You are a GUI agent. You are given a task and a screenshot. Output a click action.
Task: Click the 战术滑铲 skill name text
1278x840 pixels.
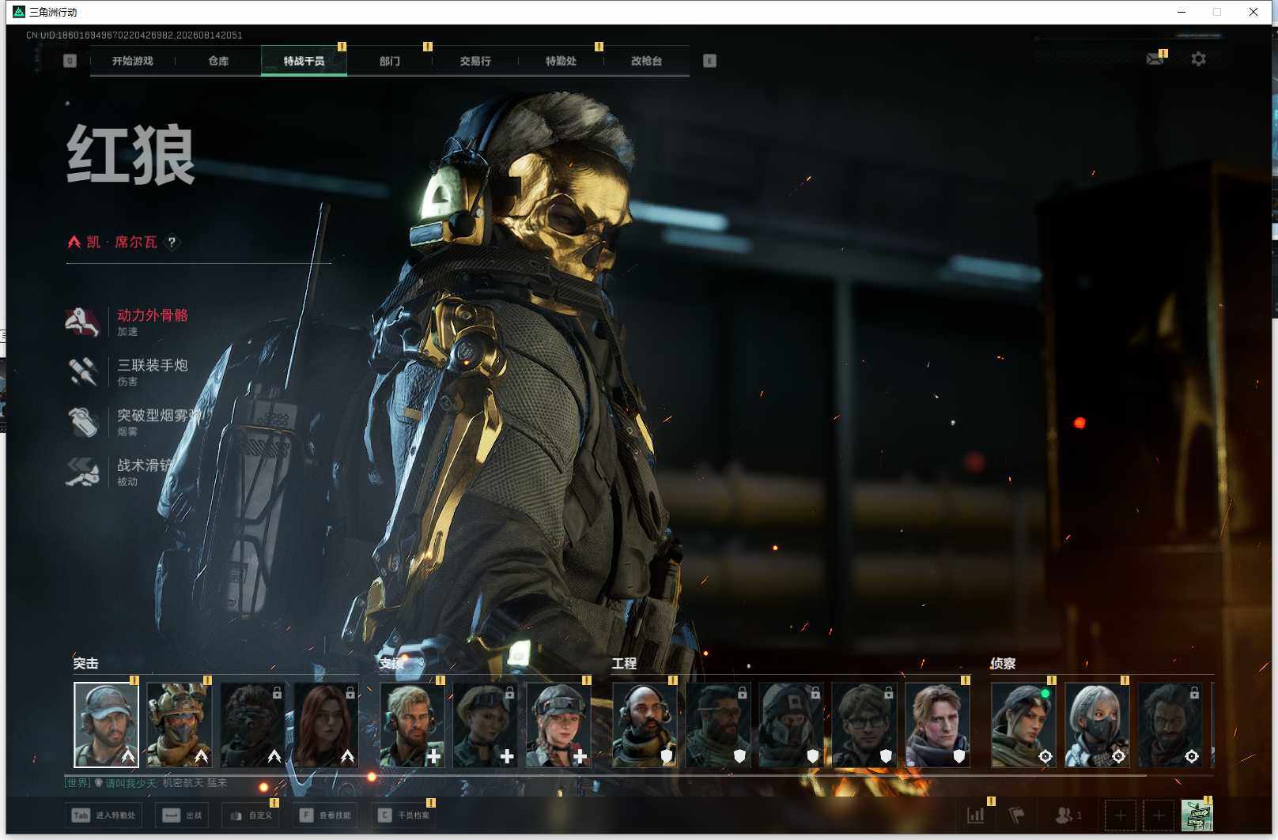[x=146, y=465]
